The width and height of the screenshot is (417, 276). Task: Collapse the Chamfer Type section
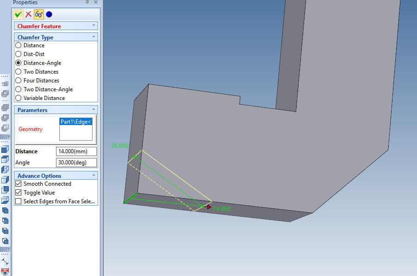coord(93,37)
